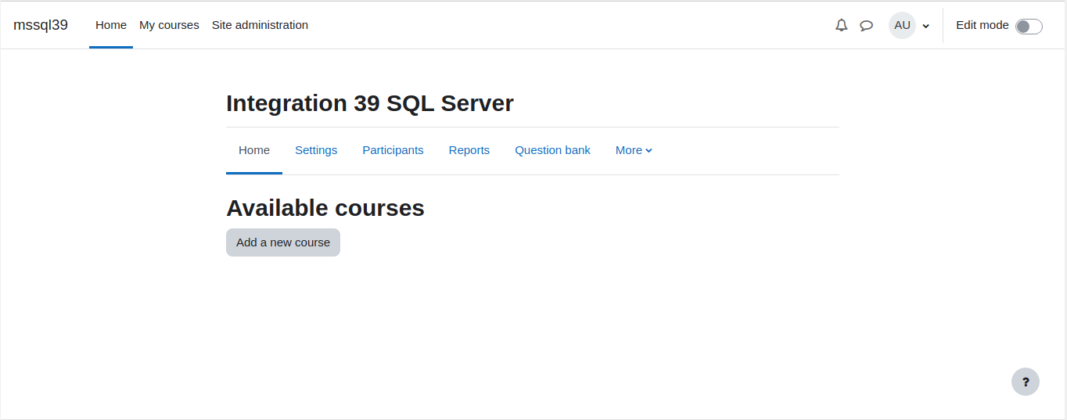Click the Integration 39 SQL Server heading
This screenshot has width=1067, height=420.
(370, 103)
